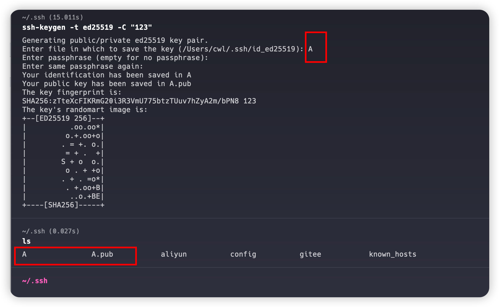The image size is (499, 307).
Task: Click the ls command text
Action: pos(26,241)
